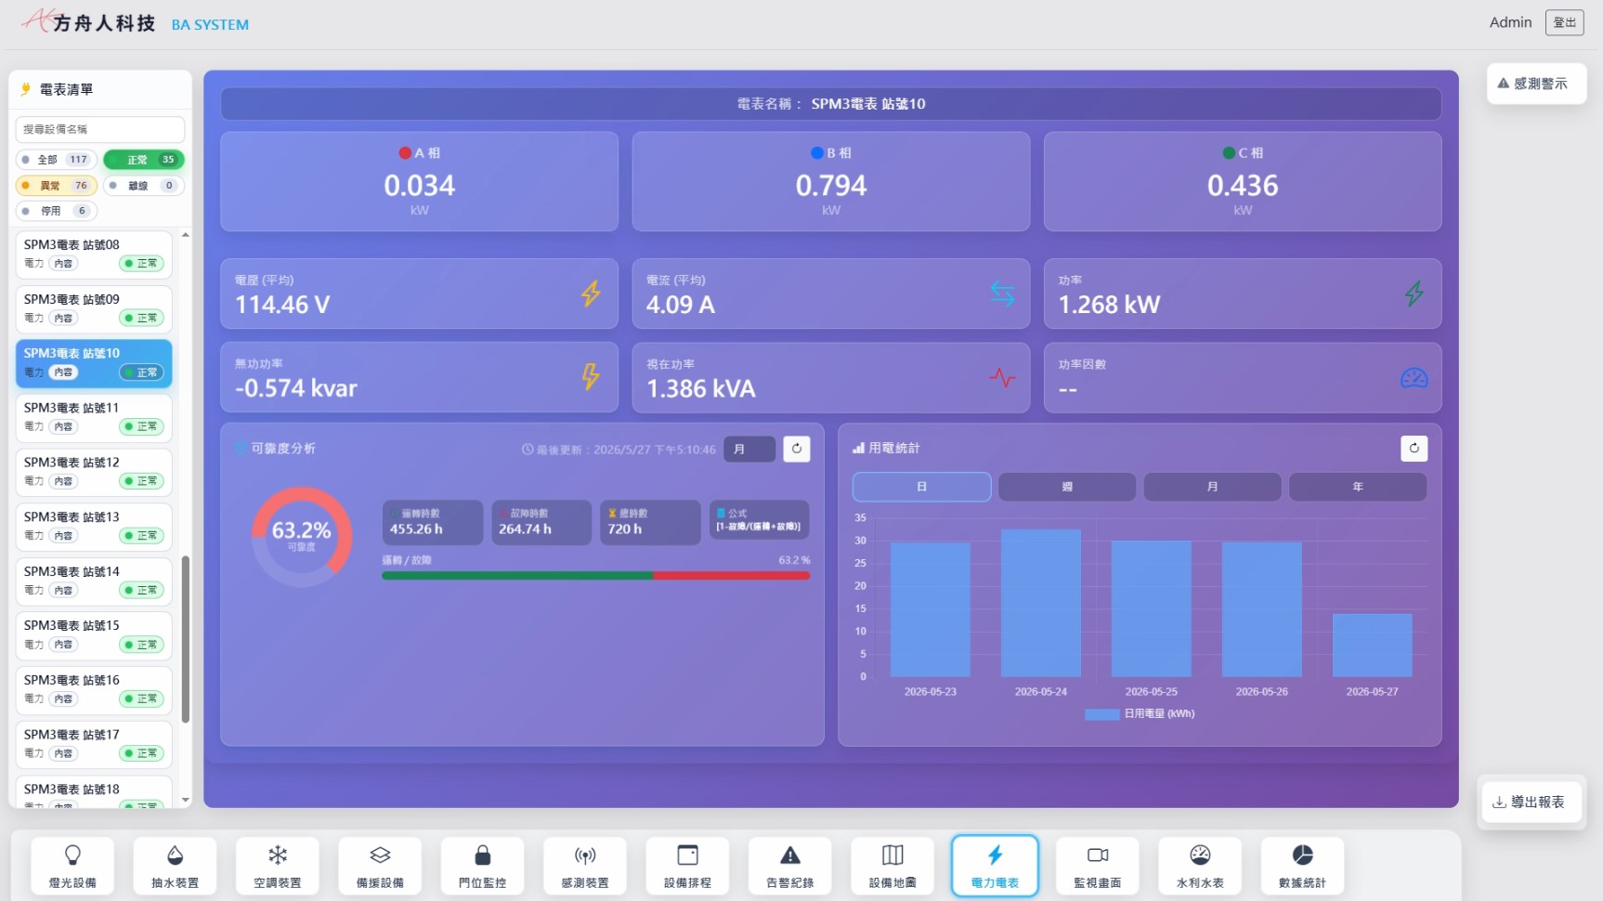The width and height of the screenshot is (1603, 901).
Task: Filter meter list by 正常 status
Action: 144,160
